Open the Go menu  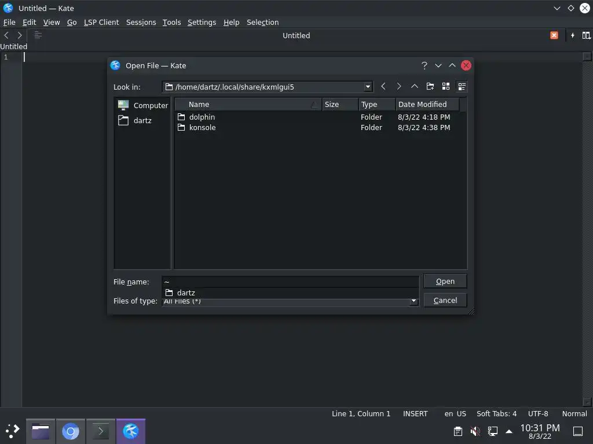point(72,23)
